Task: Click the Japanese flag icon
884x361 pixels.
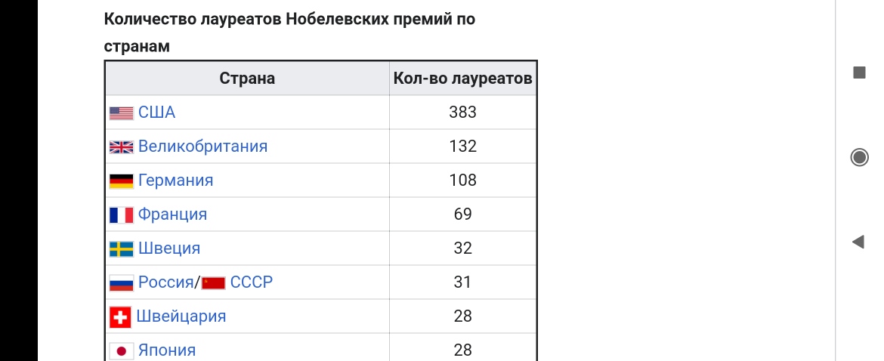Action: pyautogui.click(x=121, y=351)
